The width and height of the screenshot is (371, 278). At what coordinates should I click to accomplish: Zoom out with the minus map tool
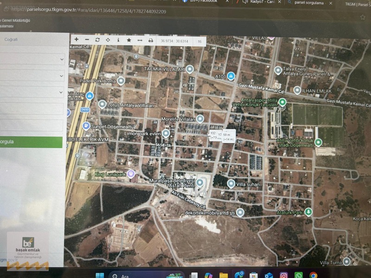point(87,40)
